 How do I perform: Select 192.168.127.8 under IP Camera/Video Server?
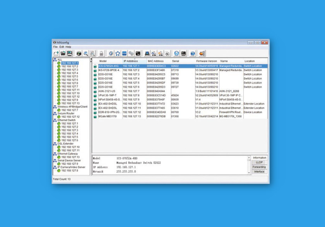coord(70,171)
